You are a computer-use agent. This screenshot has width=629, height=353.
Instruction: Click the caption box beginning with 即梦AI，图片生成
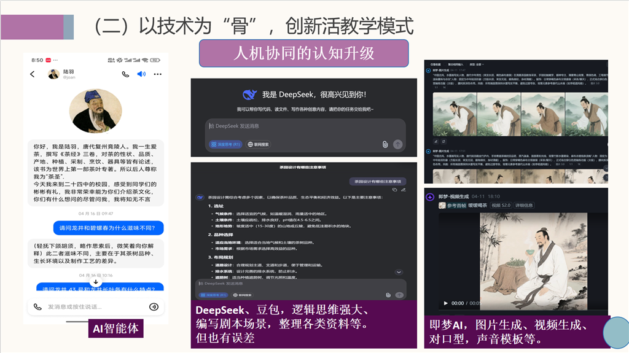coord(517,332)
